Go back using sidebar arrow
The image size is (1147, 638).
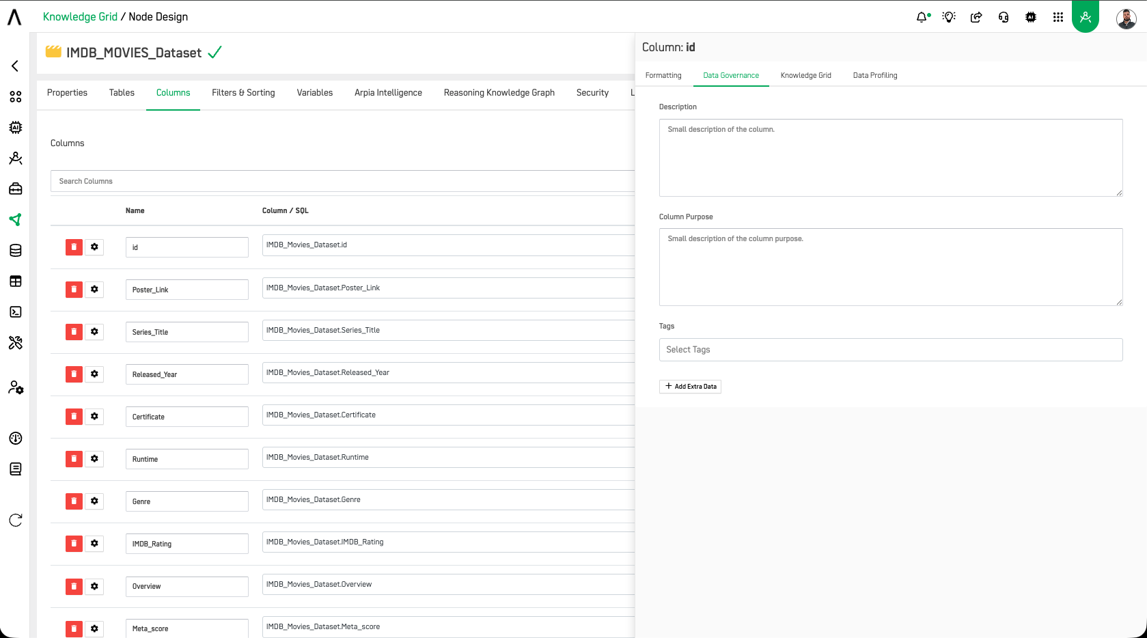point(15,66)
